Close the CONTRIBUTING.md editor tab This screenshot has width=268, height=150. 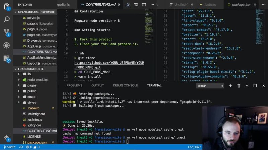click(x=119, y=5)
